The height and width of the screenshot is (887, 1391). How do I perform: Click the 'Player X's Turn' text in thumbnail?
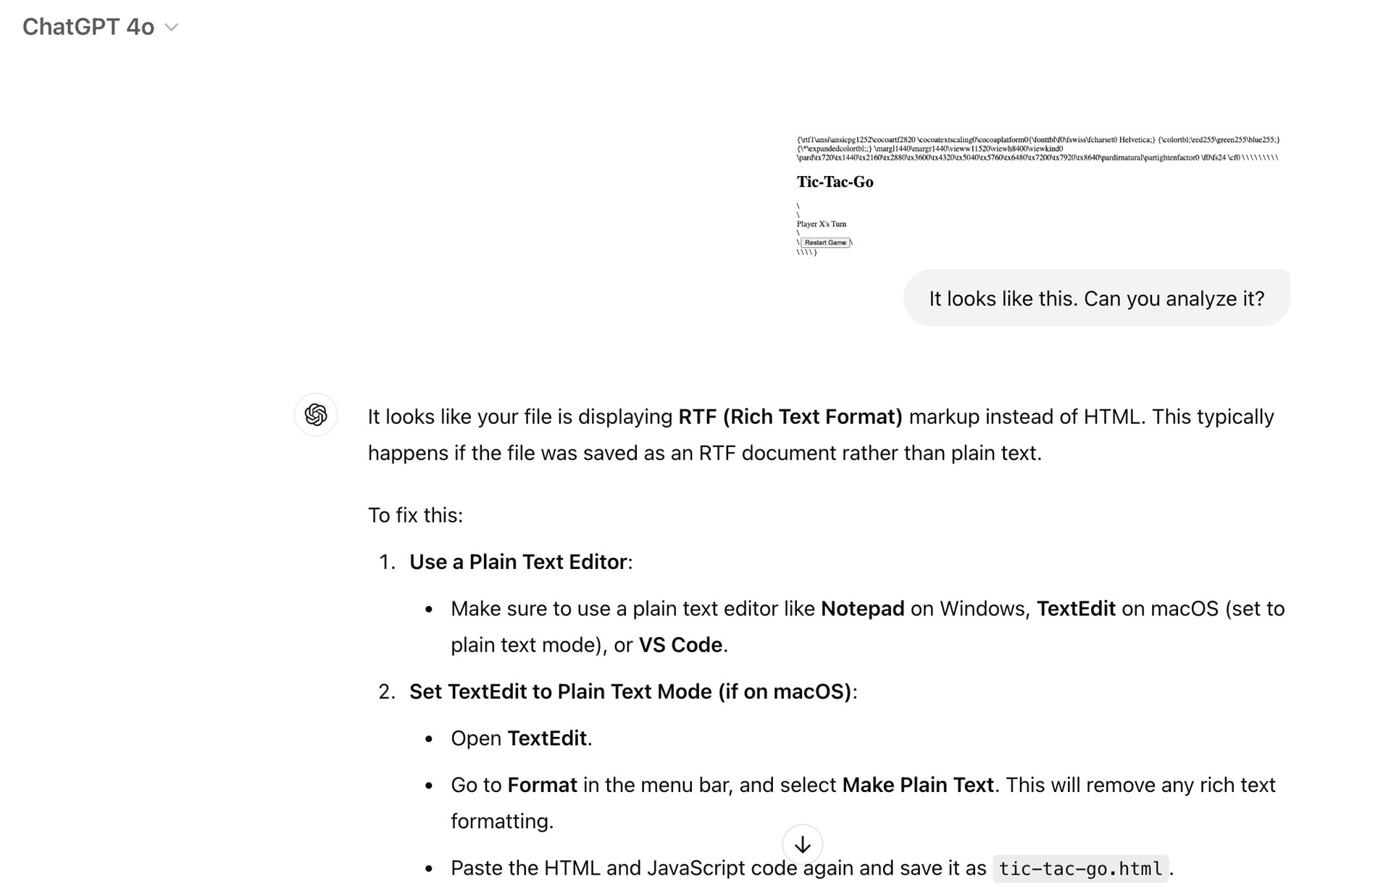click(x=822, y=224)
